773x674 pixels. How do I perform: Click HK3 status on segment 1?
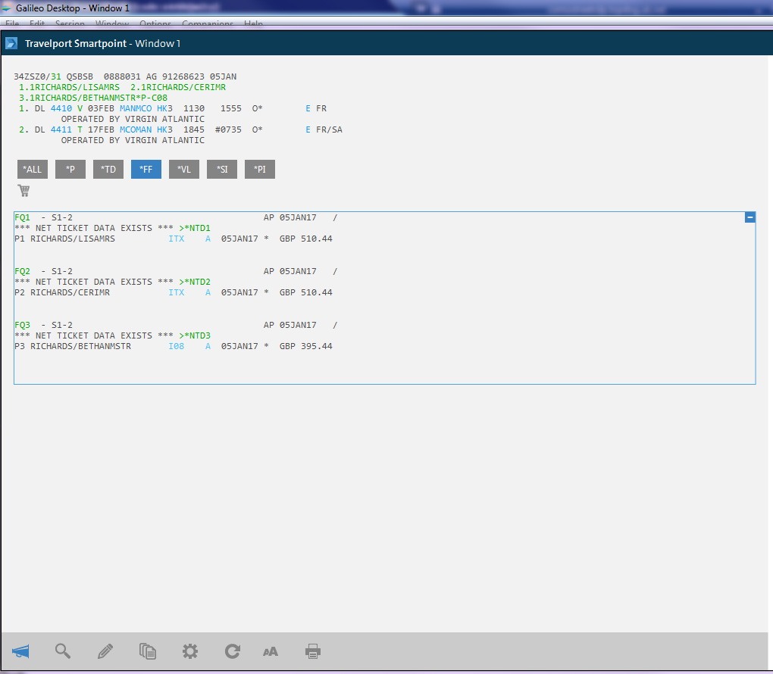[164, 108]
